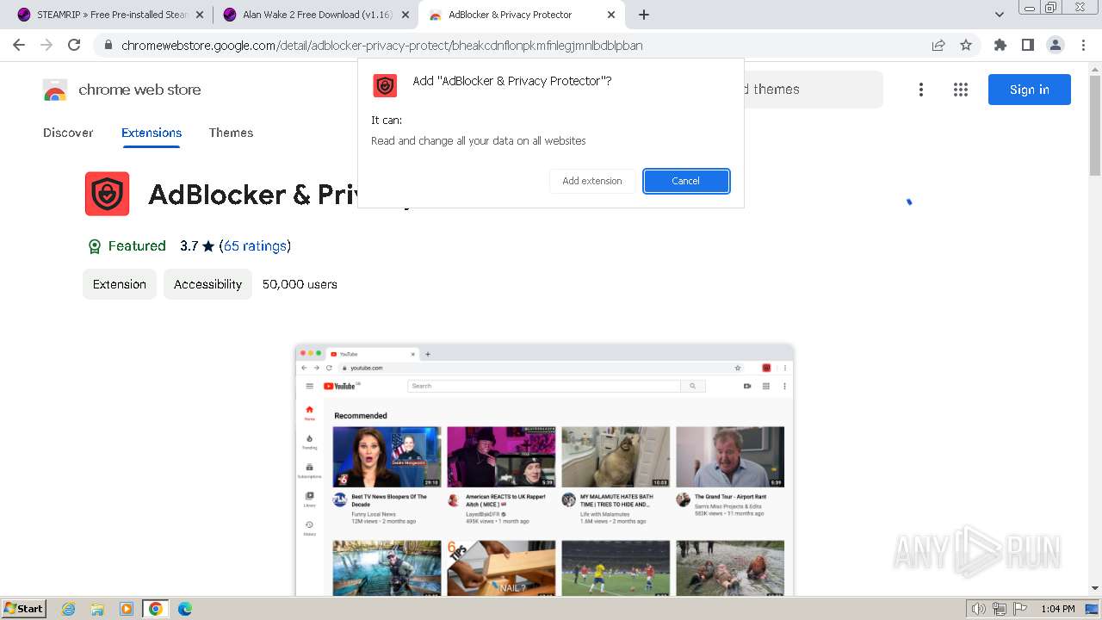This screenshot has height=620, width=1102.
Task: Click the chrome web store logo
Action: (x=121, y=90)
